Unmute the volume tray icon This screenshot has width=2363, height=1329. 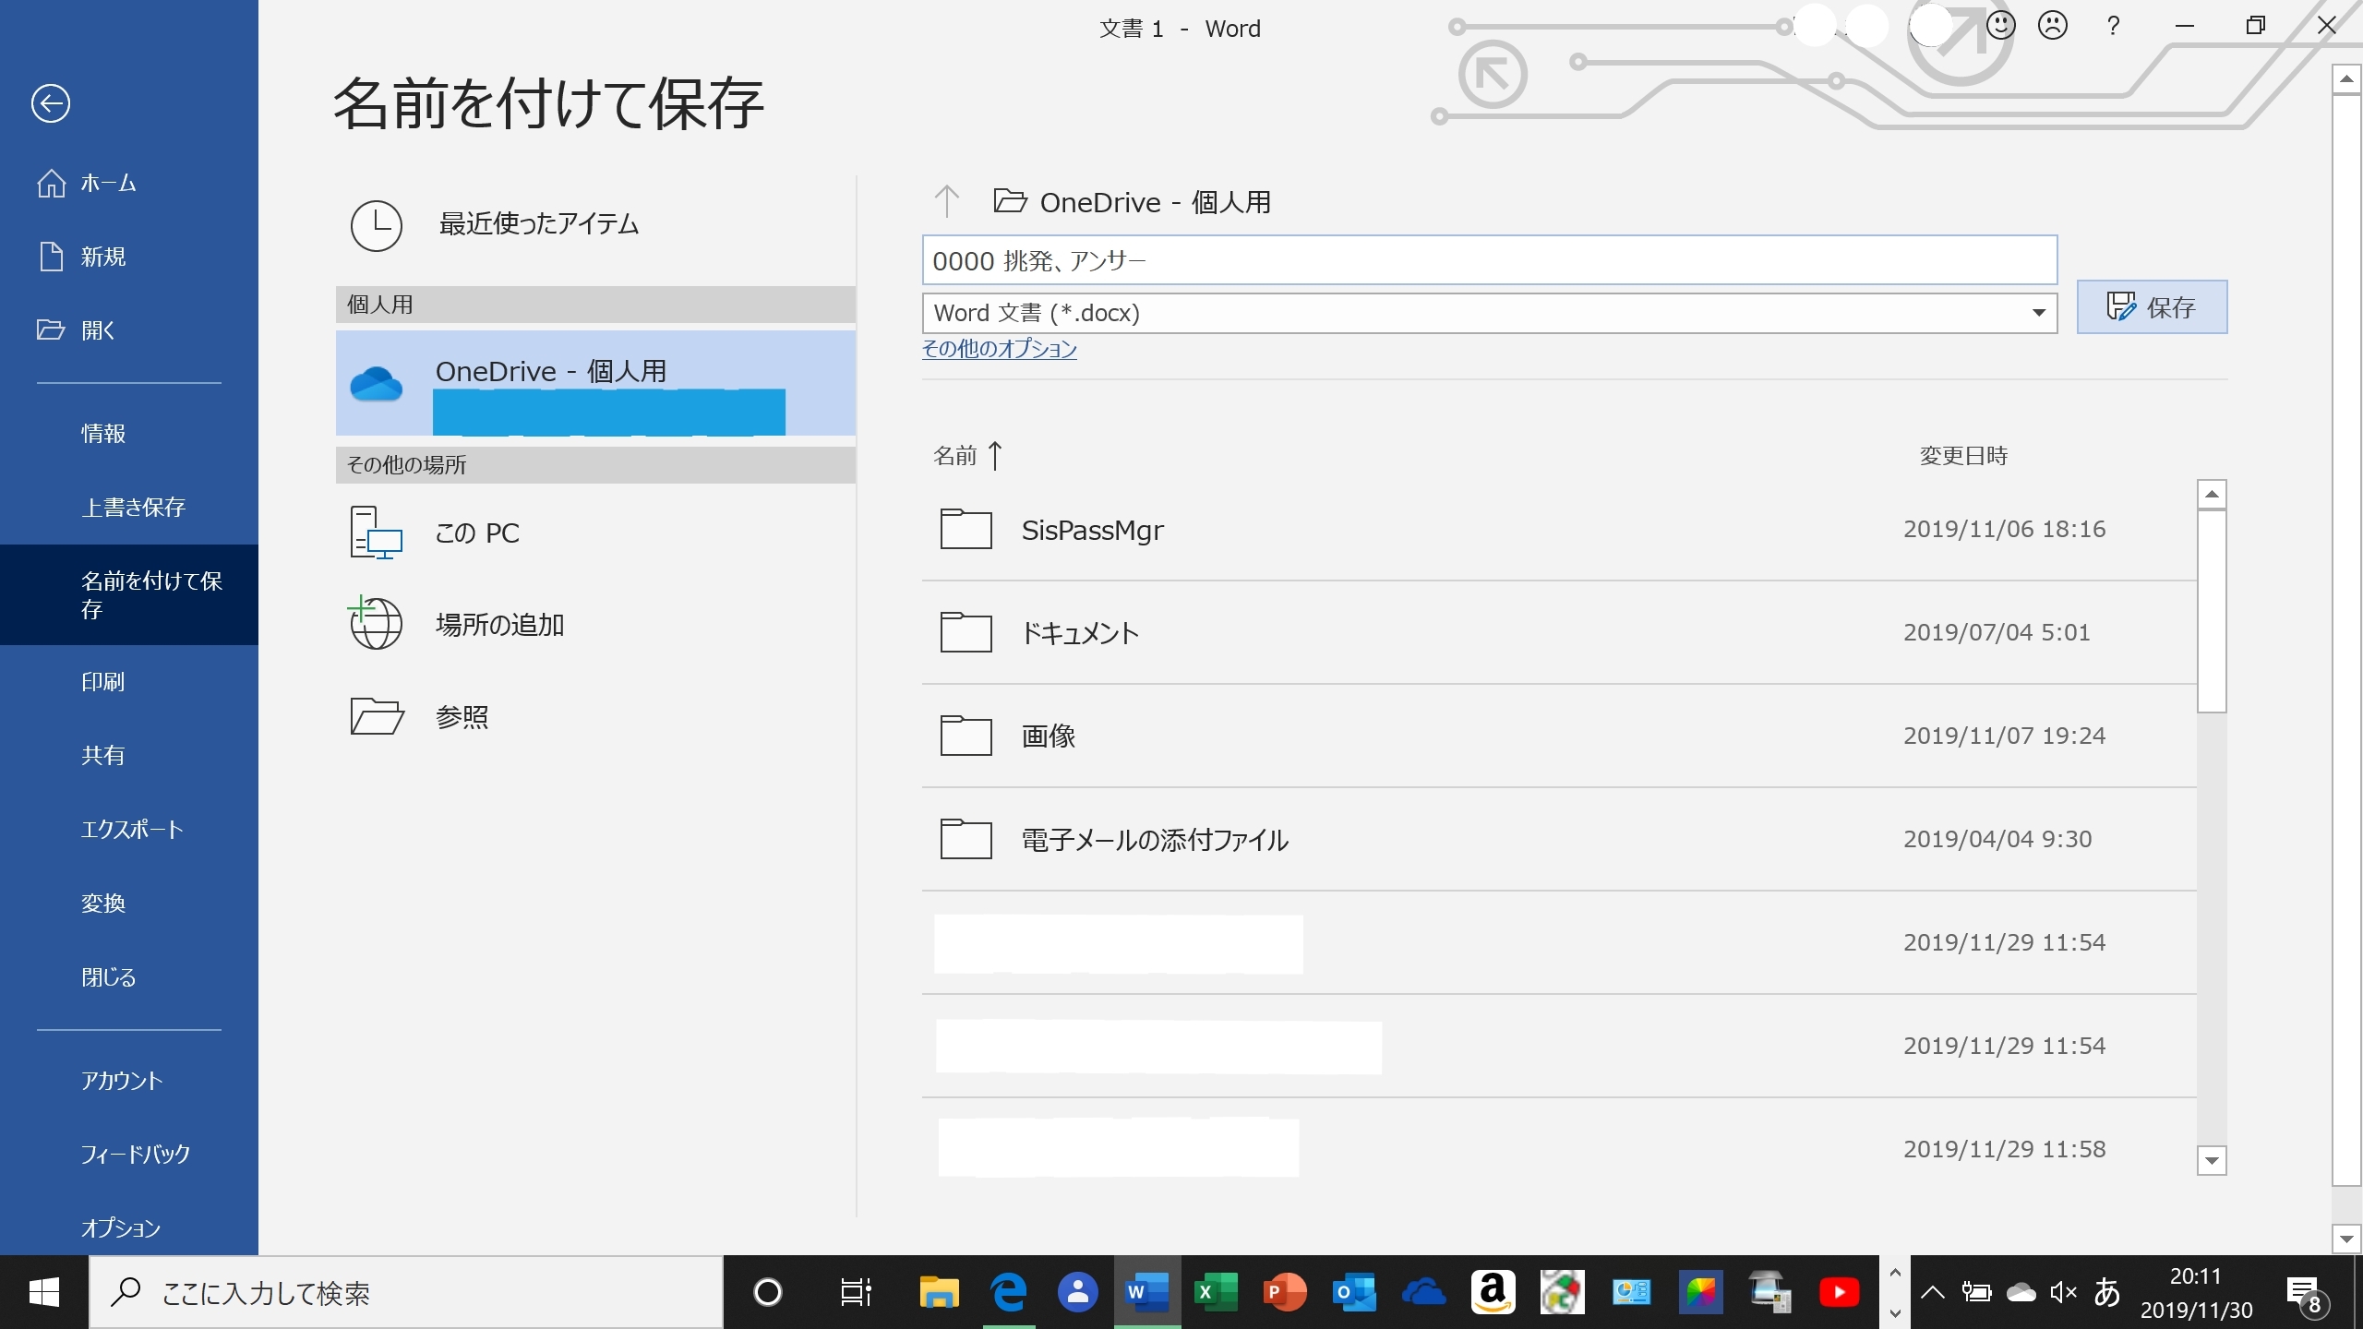[x=2063, y=1293]
